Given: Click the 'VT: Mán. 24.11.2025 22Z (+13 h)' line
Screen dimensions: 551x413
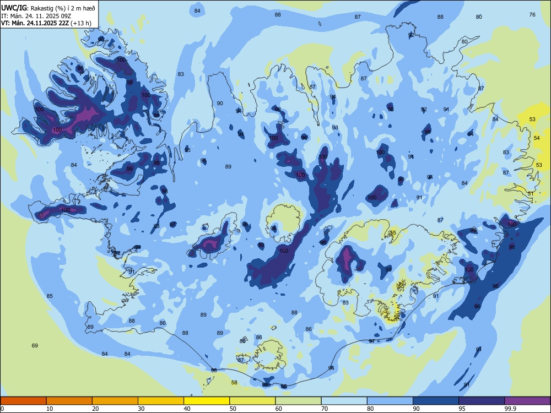Looking at the screenshot, I should point(46,23).
